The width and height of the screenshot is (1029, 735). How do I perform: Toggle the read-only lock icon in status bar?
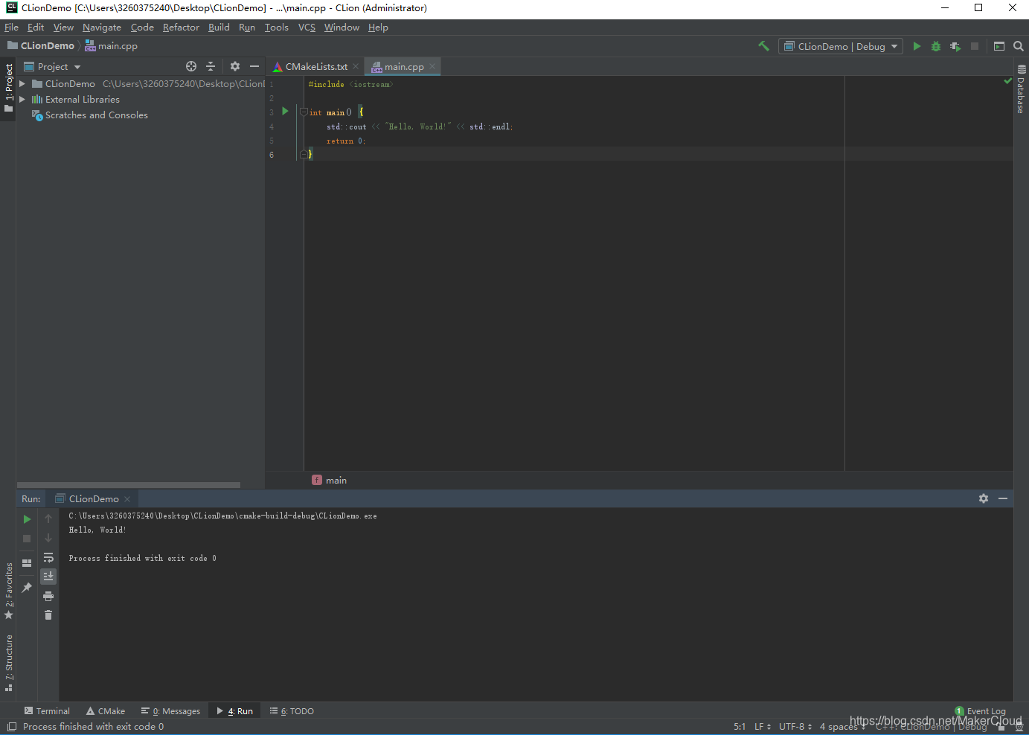[x=1001, y=727]
